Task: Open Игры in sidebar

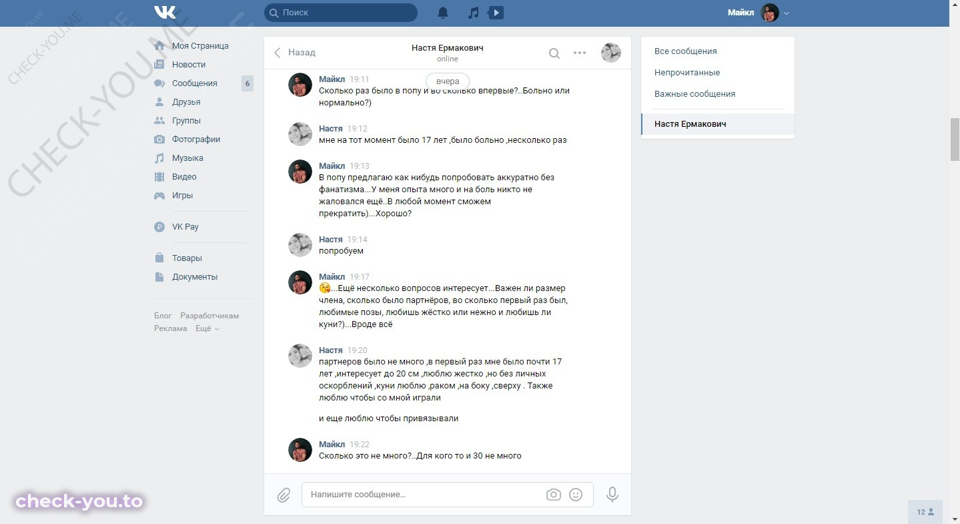Action: pos(182,196)
